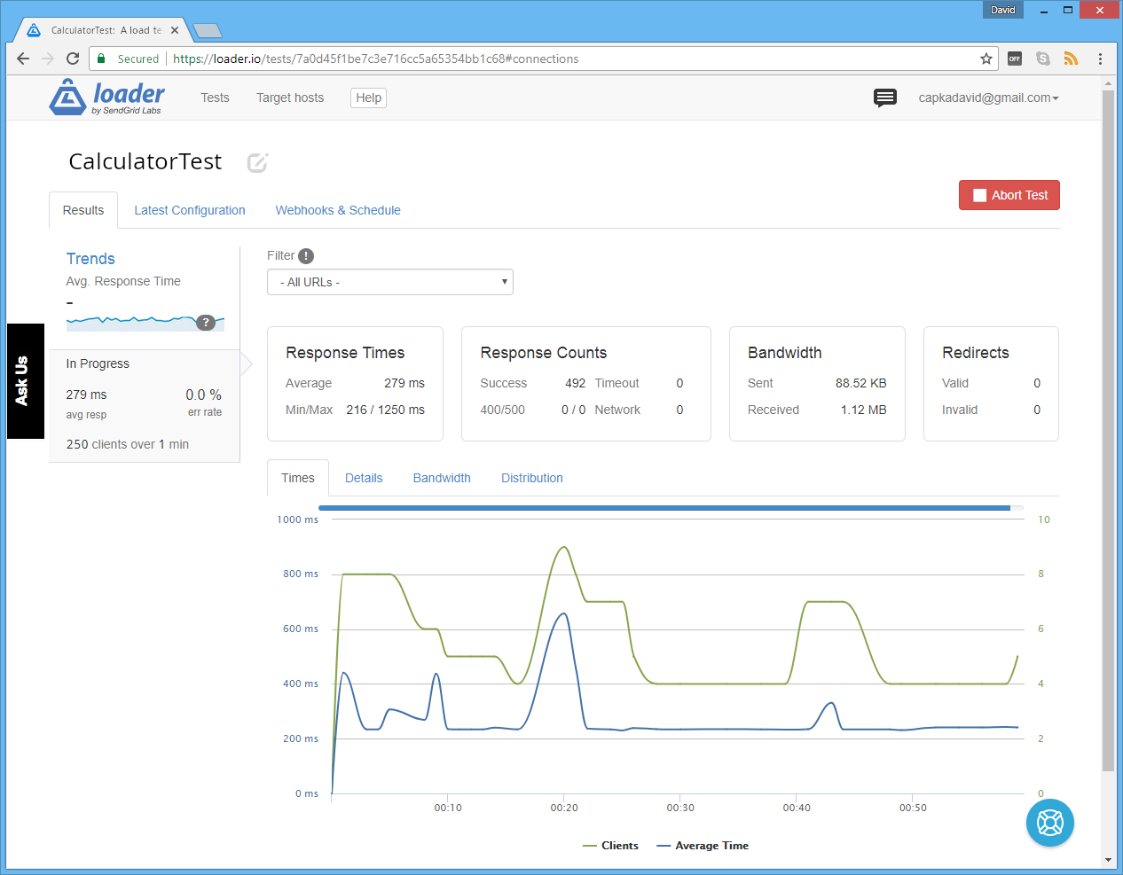
Task: Bookmark this page with star icon
Action: coord(986,59)
